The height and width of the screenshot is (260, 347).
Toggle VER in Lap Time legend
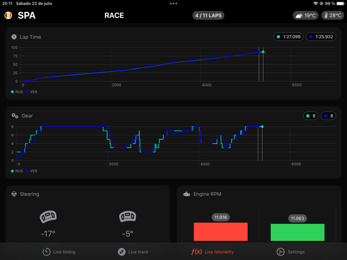[x=32, y=92]
